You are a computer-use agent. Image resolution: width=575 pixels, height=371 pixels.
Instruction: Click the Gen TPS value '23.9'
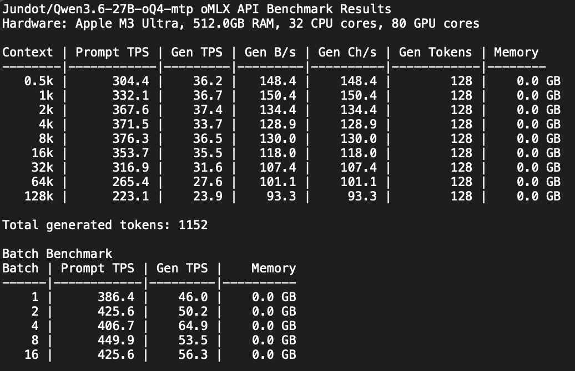(x=208, y=196)
